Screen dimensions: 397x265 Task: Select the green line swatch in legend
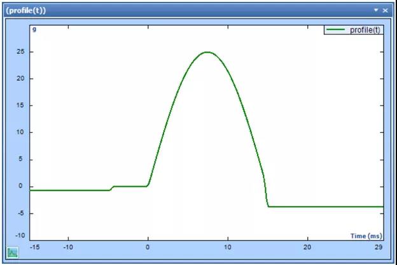[336, 30]
